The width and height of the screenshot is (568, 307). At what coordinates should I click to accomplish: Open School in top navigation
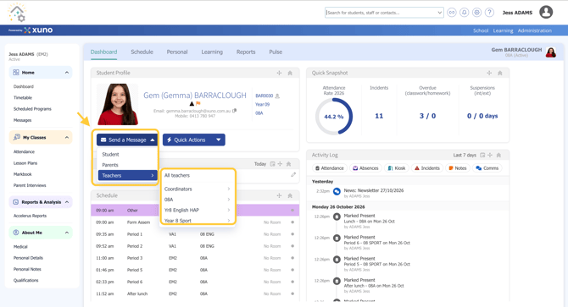(x=481, y=30)
